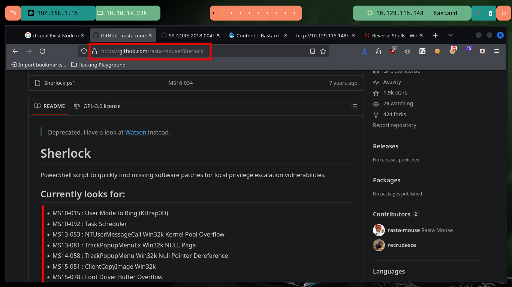The height and width of the screenshot is (287, 512).
Task: Close the Content | Bastard tab
Action: (286, 36)
